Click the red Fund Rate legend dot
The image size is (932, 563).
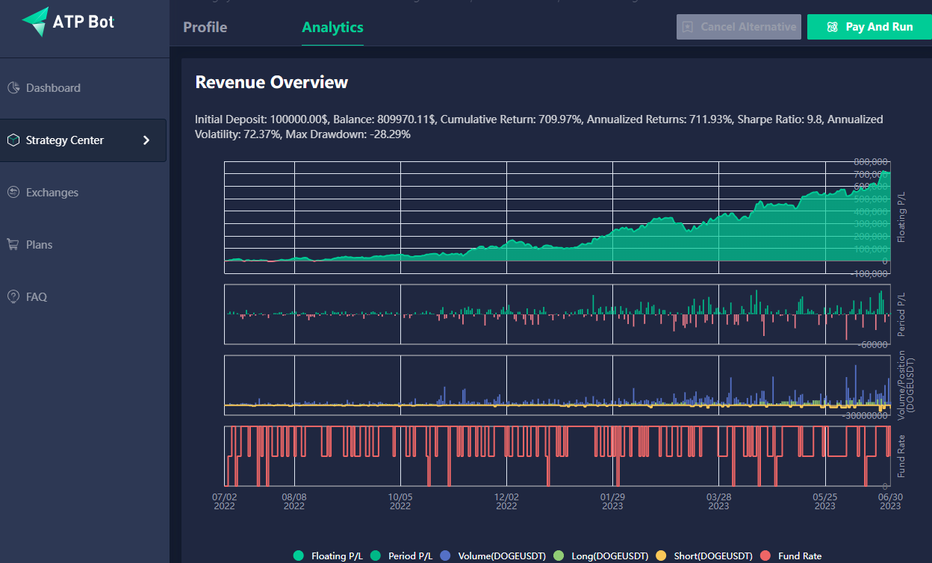[x=765, y=556]
